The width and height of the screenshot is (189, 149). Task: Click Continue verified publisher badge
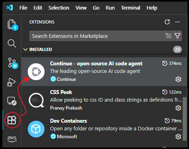(x=53, y=79)
